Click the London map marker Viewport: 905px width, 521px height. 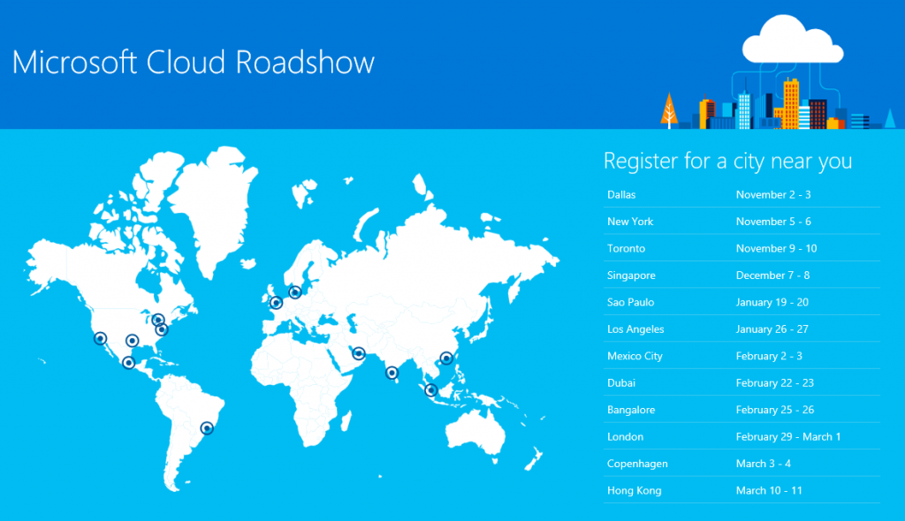tap(277, 302)
